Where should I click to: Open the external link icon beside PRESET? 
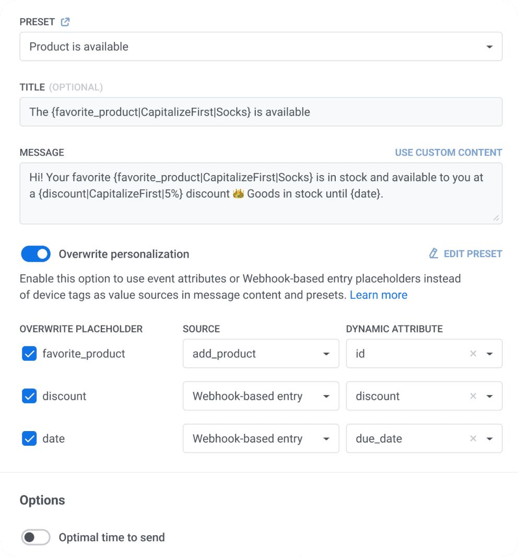65,22
